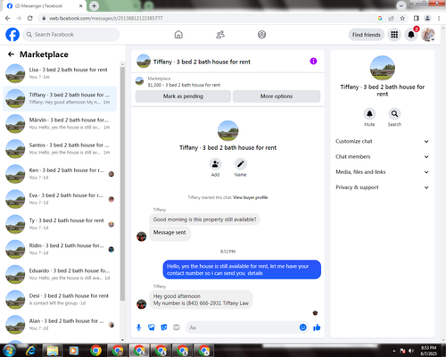Image resolution: width=446 pixels, height=357 pixels.
Task: Open the Marvin conversation
Action: point(60,123)
